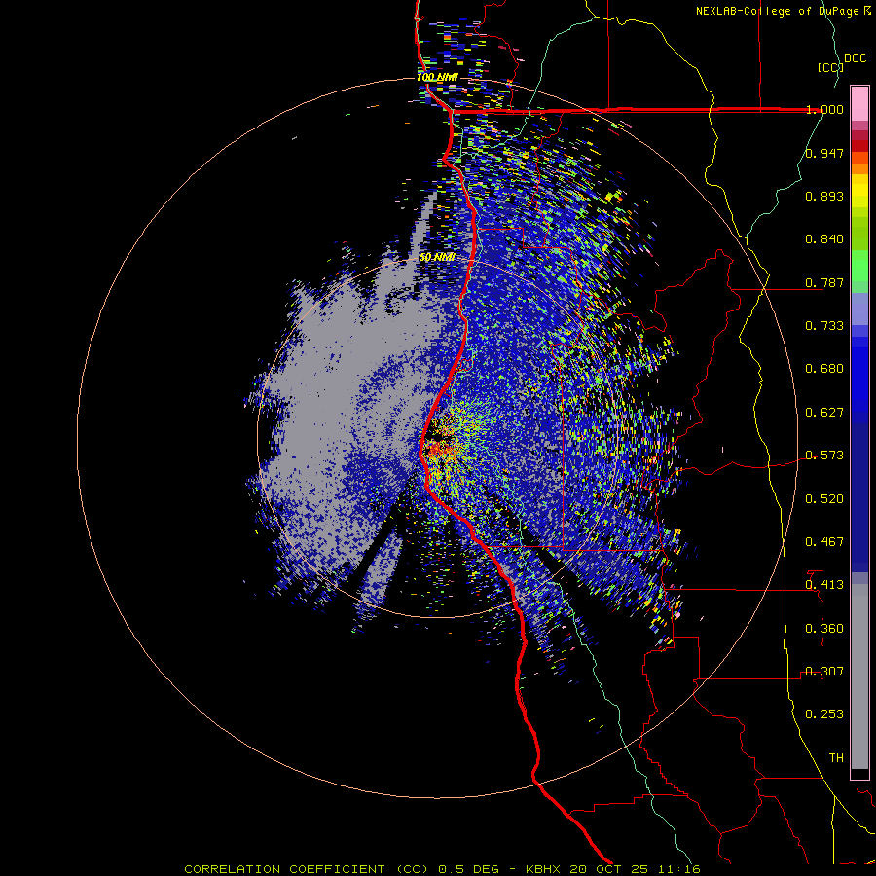Select the 0.253 scale value
Viewport: 876px width, 876px height.
[824, 714]
